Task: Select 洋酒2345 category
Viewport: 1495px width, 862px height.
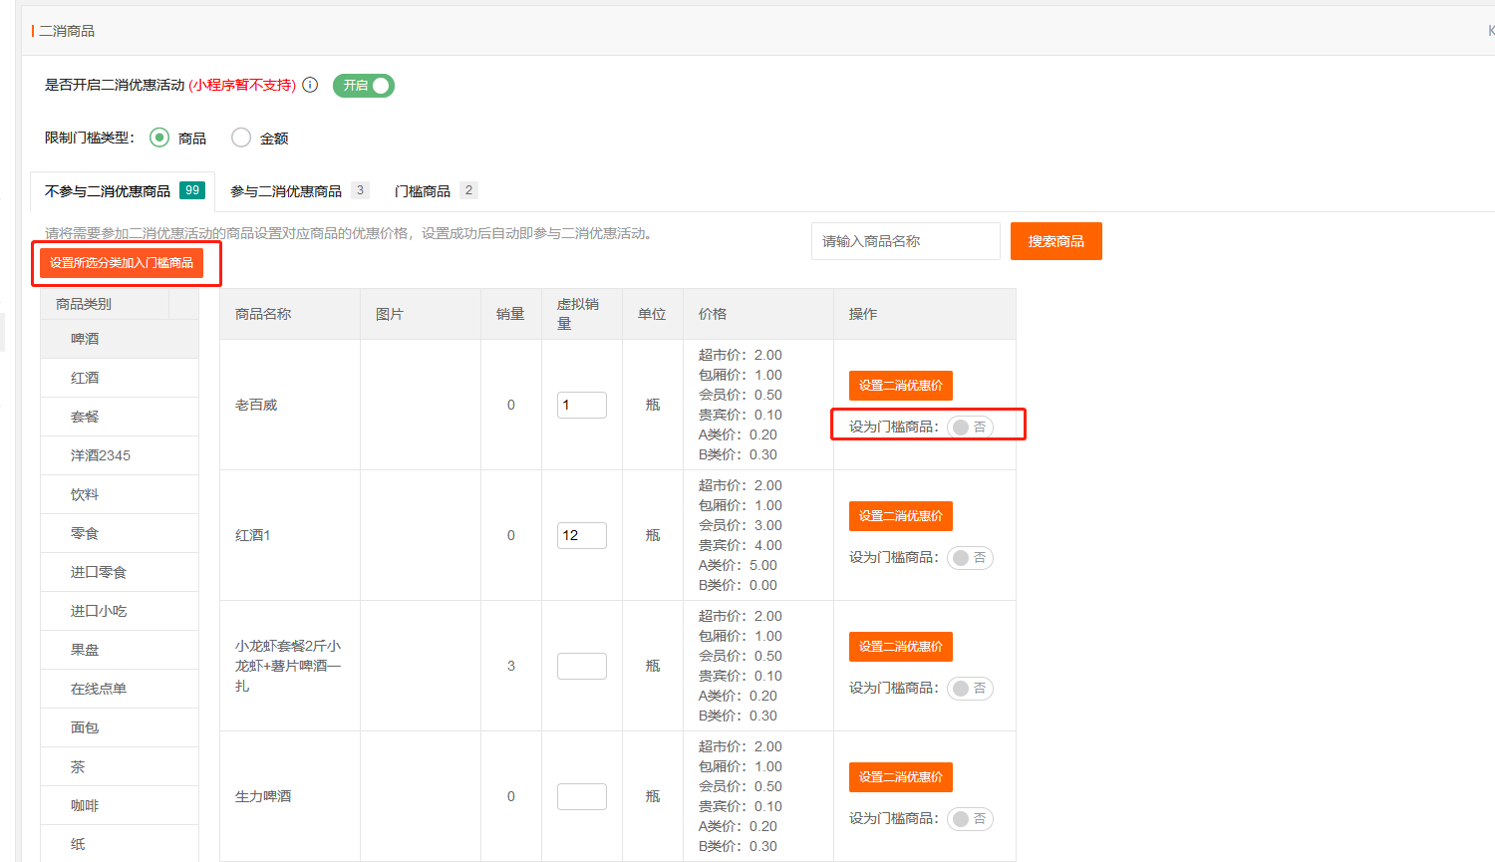Action: 120,455
